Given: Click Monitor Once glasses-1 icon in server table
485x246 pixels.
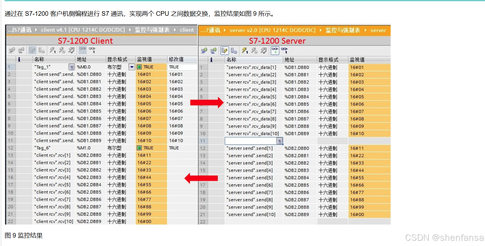Looking at the screenshot, I should [284, 51].
